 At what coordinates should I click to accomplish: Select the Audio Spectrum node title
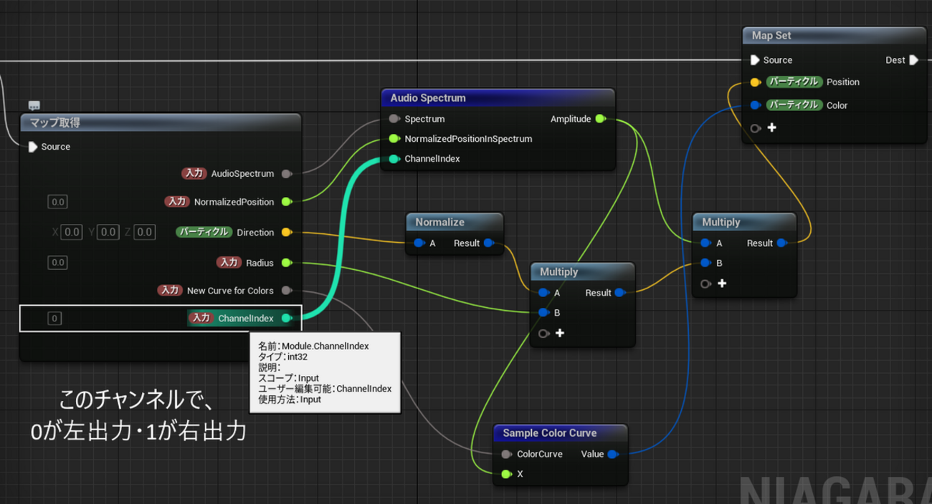(x=428, y=98)
